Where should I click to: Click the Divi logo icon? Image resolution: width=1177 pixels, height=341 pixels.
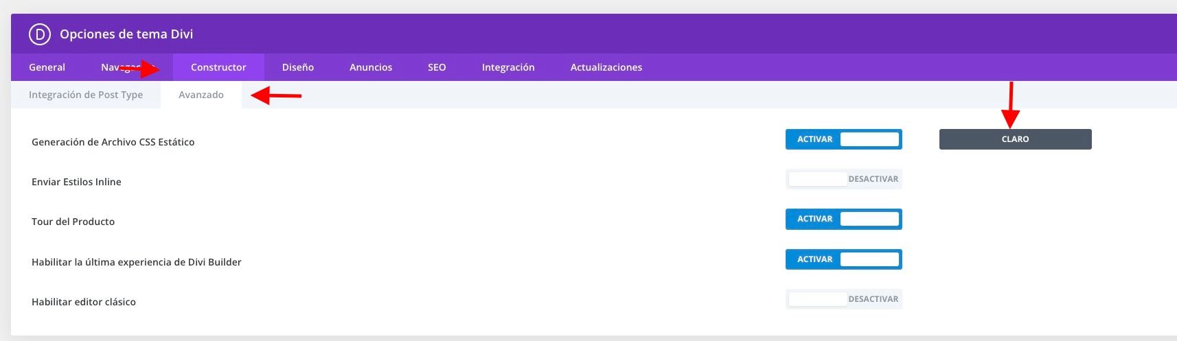click(x=39, y=34)
